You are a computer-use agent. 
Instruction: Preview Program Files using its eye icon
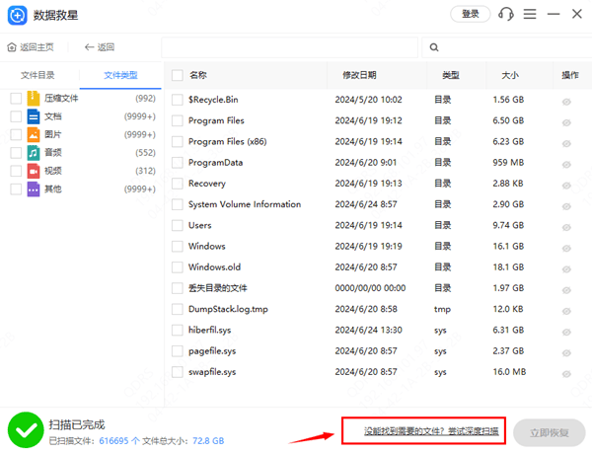567,121
